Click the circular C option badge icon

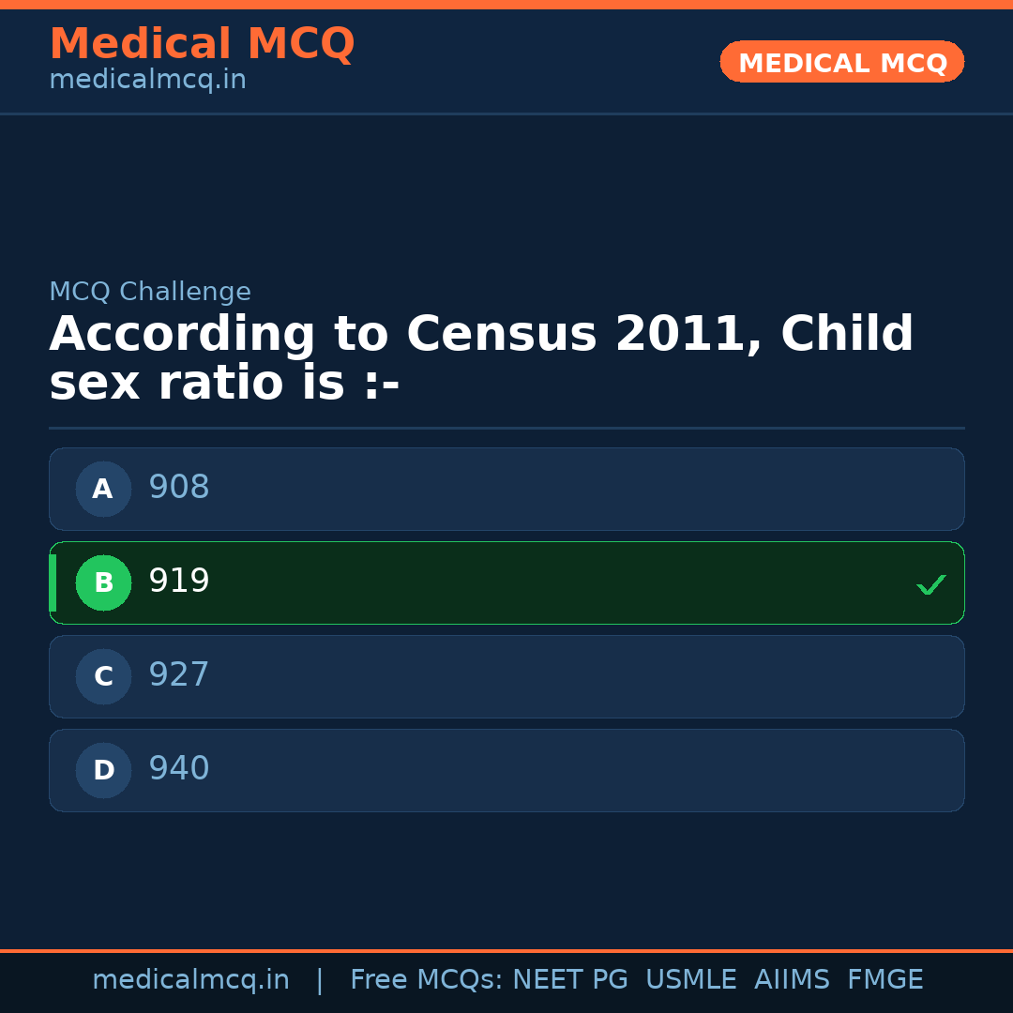tap(103, 676)
